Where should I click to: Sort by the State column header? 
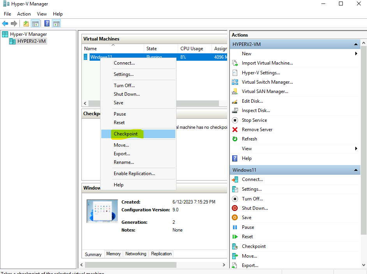161,49
